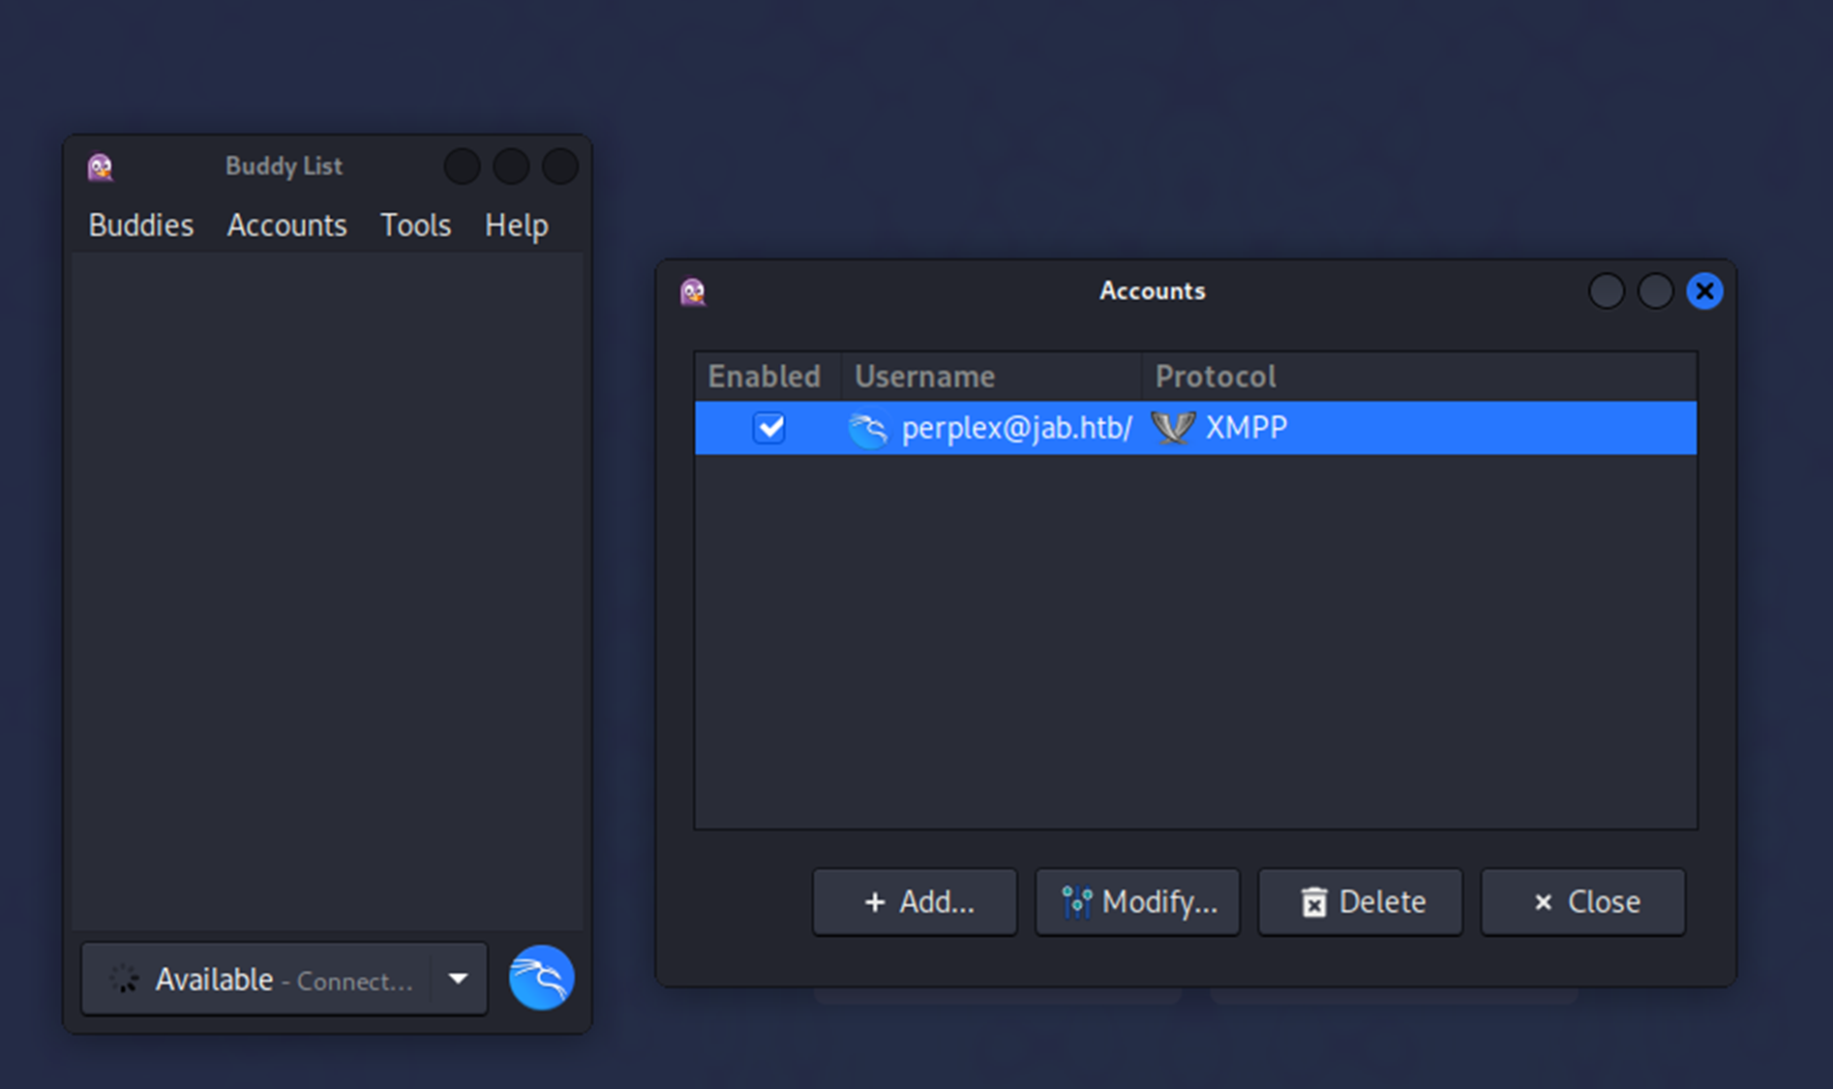Click the Modify... button

point(1138,902)
